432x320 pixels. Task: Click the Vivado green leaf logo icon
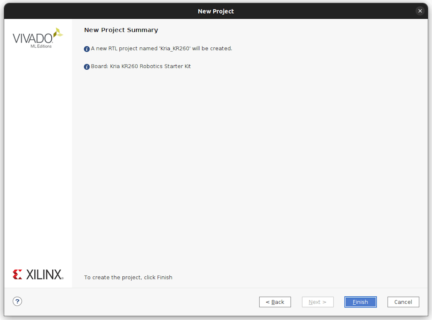click(x=58, y=32)
